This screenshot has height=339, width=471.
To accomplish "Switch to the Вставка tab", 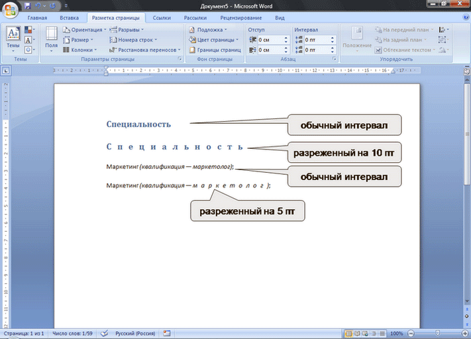I will click(69, 18).
